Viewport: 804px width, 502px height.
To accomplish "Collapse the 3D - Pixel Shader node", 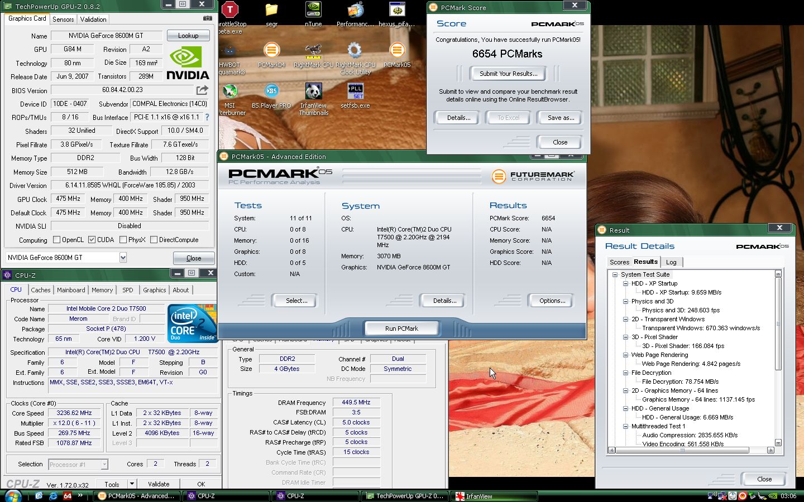I will coord(625,337).
